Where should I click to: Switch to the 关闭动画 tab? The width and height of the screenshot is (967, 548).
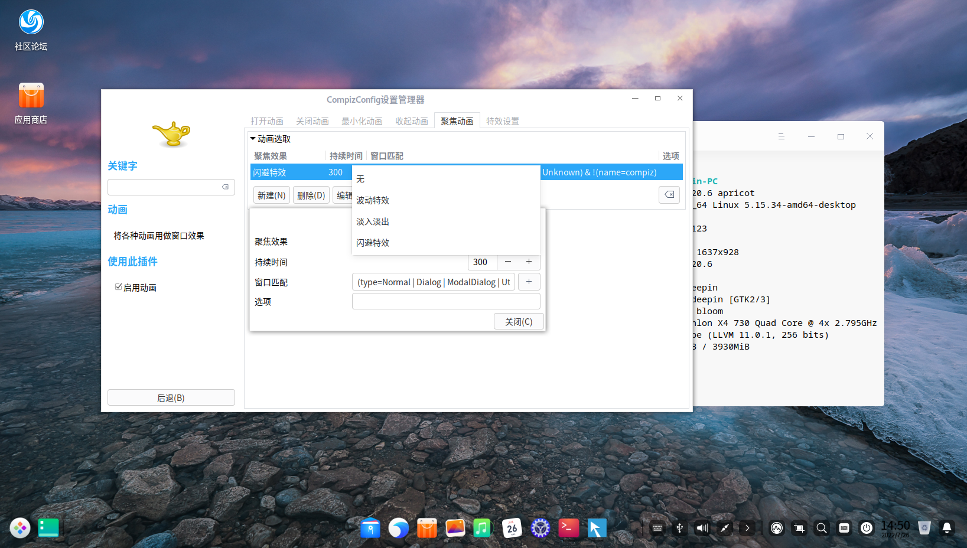pyautogui.click(x=312, y=121)
